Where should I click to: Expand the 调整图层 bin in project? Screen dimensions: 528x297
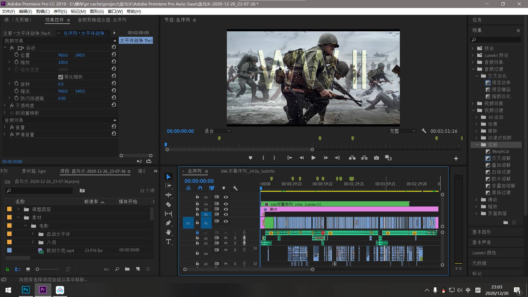(x=18, y=209)
